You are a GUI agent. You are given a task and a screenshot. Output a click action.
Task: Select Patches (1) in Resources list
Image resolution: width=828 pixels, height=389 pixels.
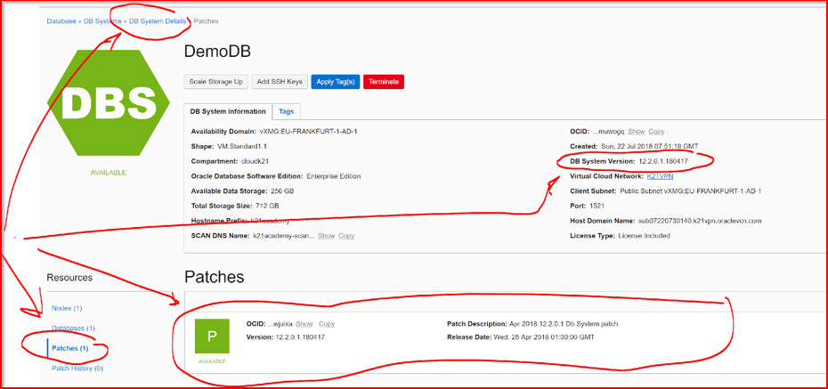click(70, 348)
